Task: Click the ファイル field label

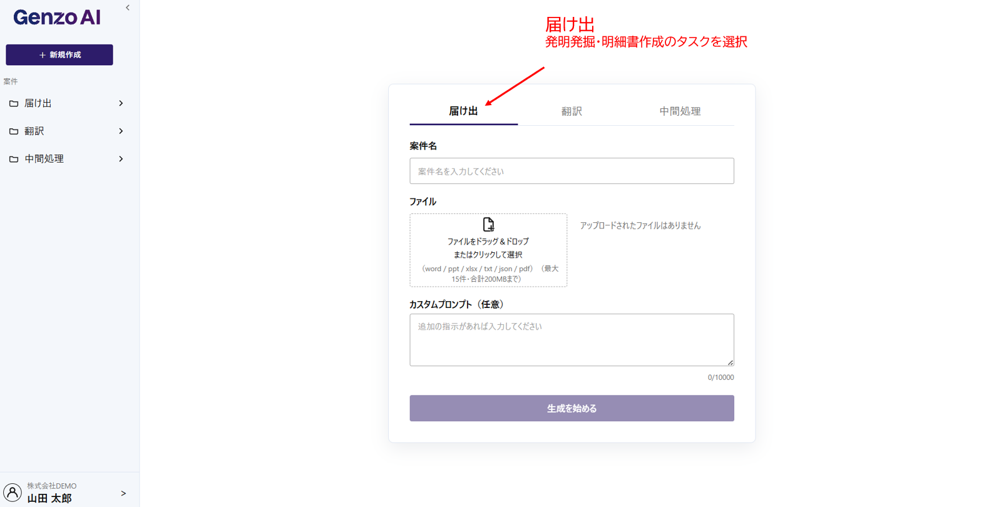Action: tap(423, 202)
